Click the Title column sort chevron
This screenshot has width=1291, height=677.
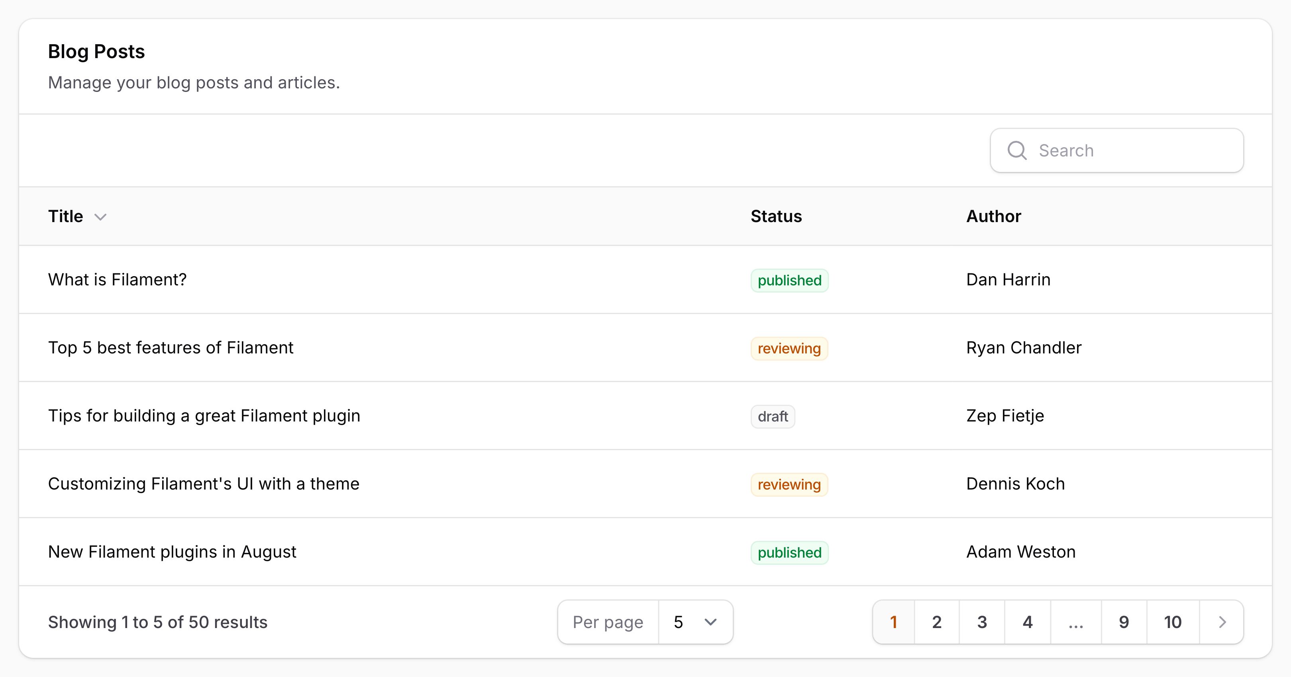(100, 217)
